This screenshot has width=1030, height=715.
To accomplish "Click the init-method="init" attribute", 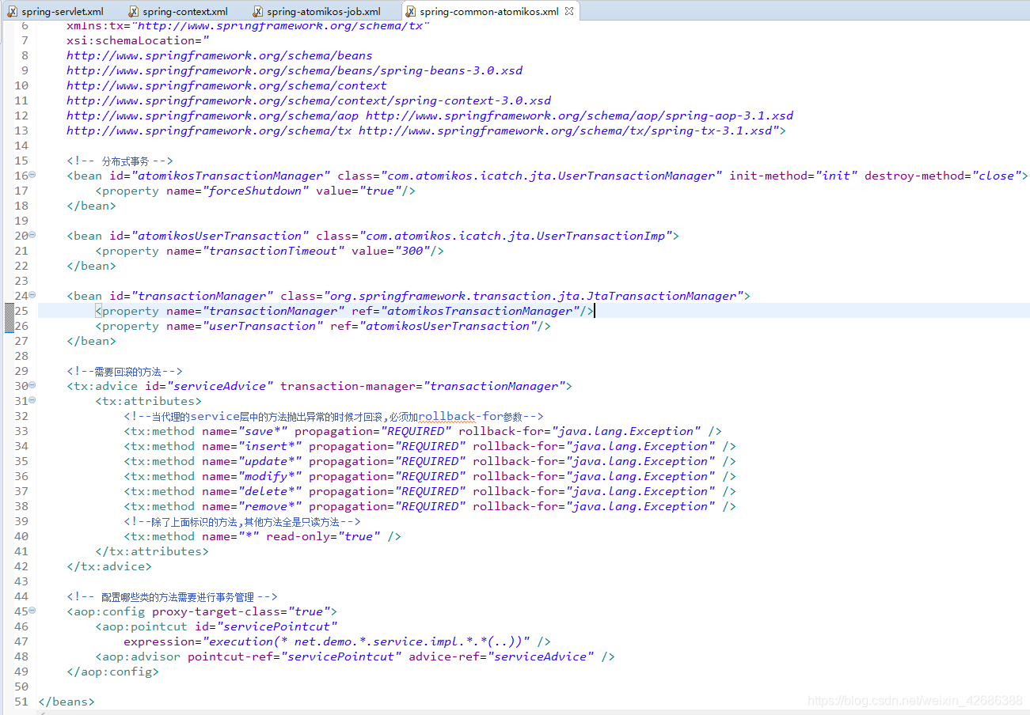I will (794, 176).
